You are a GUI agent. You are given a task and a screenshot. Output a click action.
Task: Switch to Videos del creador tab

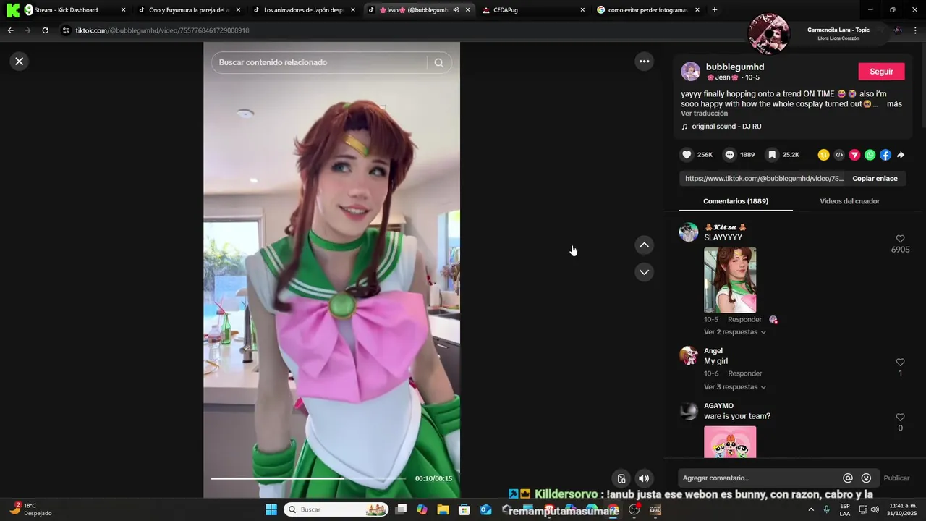(849, 201)
